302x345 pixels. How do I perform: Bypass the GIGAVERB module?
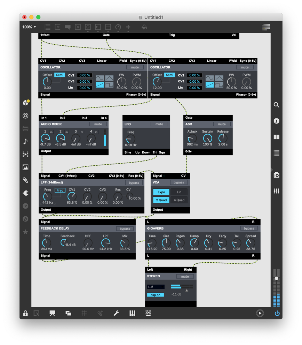pos(249,228)
